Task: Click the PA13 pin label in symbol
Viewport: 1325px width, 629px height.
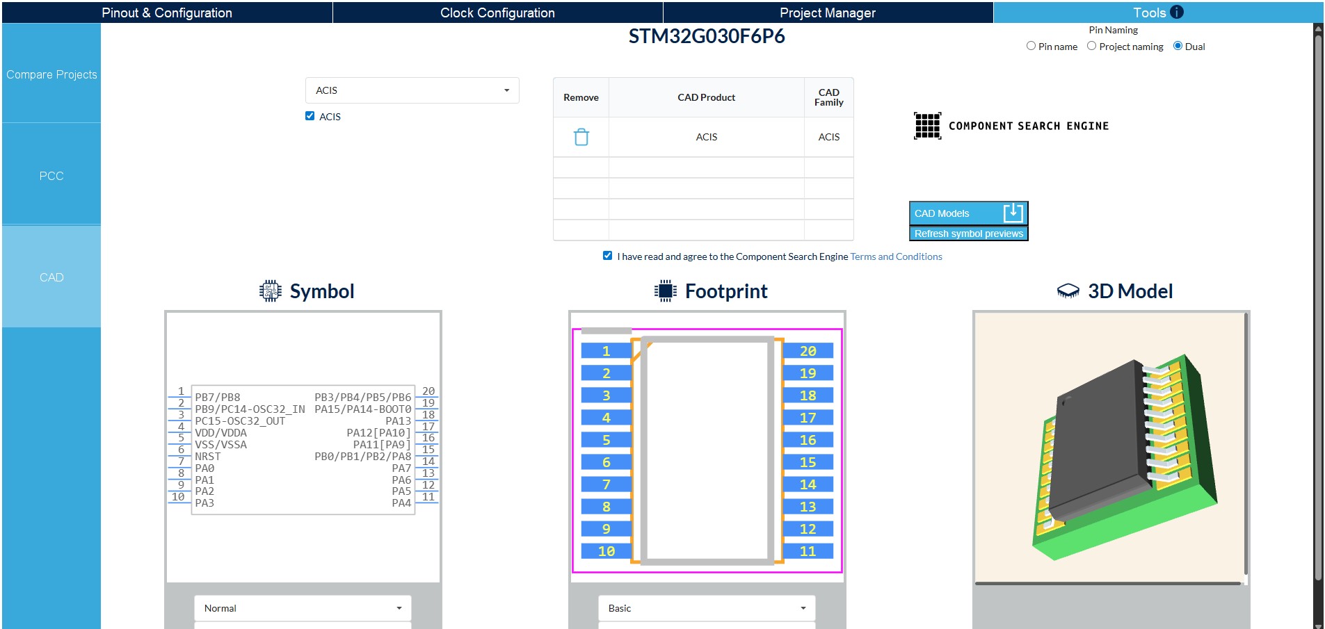Action: [x=399, y=421]
